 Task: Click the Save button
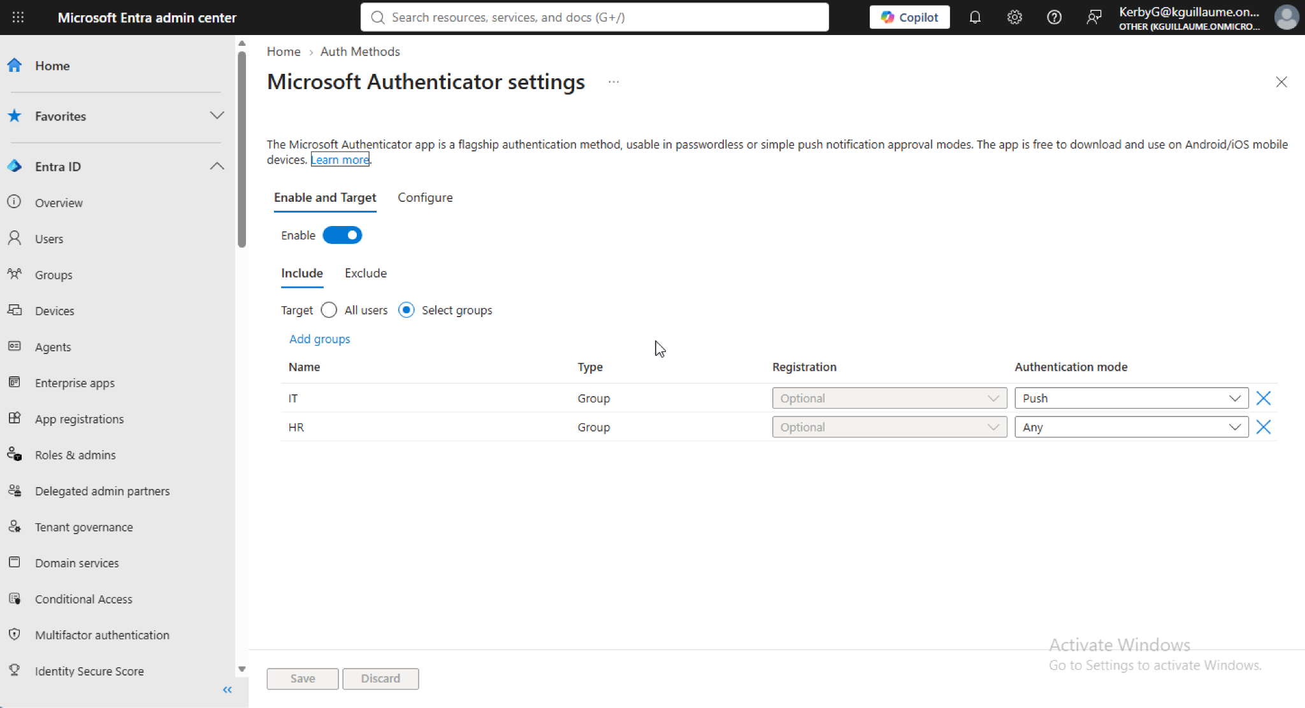pos(303,679)
